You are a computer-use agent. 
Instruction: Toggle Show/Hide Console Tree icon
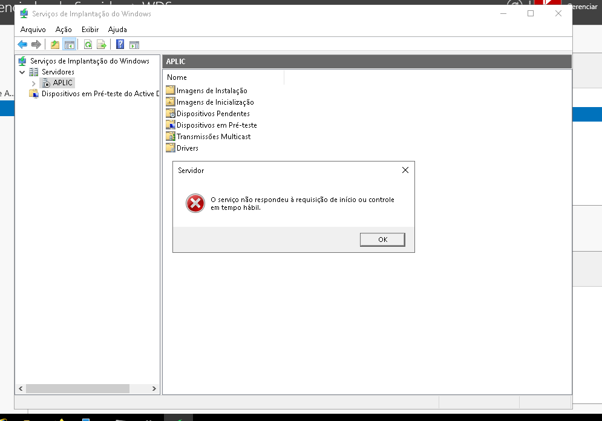click(70, 45)
